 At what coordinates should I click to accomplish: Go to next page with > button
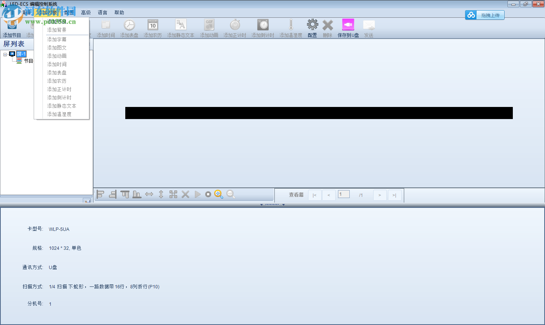[380, 195]
